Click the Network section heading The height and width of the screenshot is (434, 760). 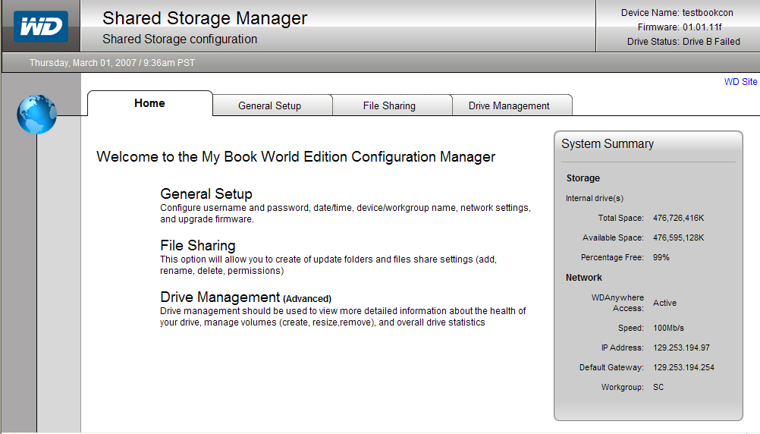[583, 278]
